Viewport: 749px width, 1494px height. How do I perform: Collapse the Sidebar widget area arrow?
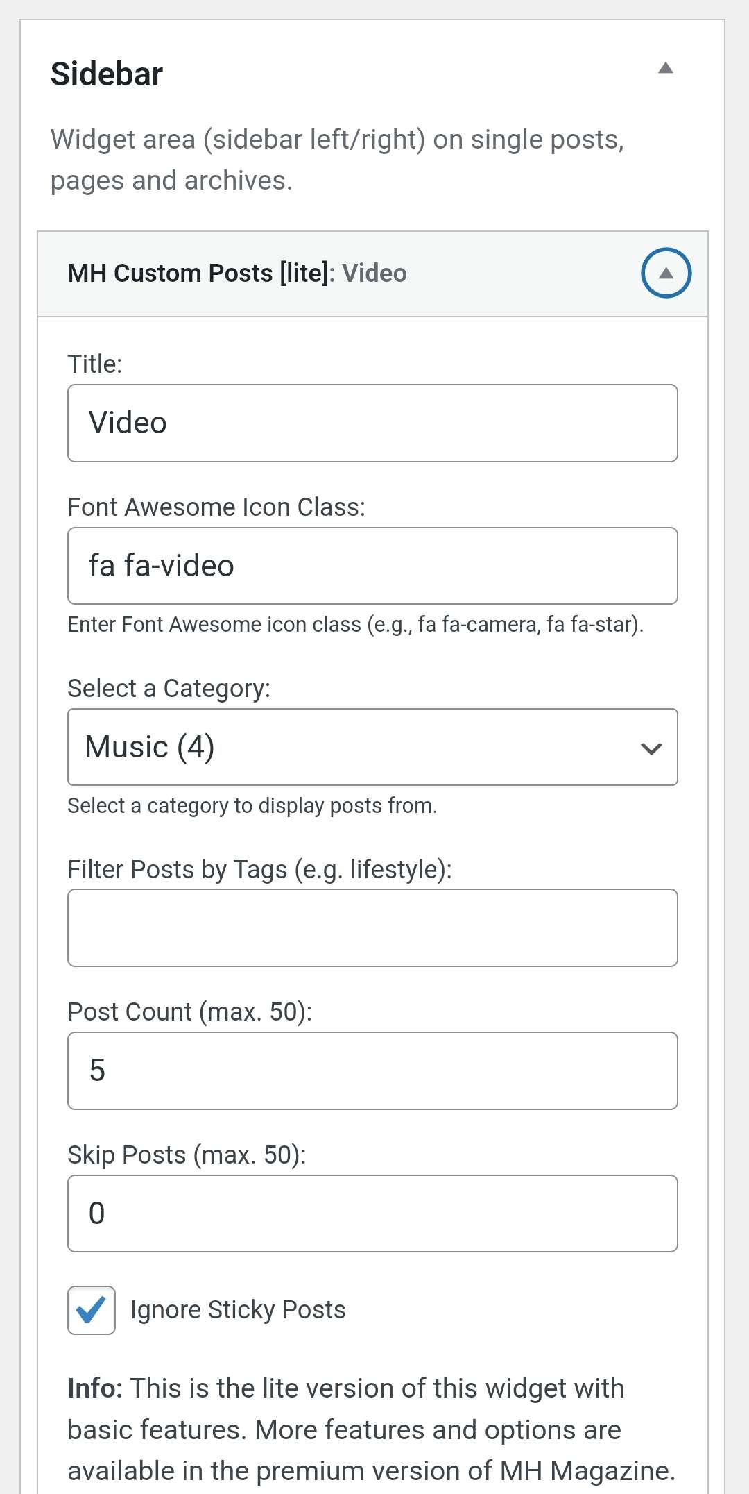pos(665,68)
